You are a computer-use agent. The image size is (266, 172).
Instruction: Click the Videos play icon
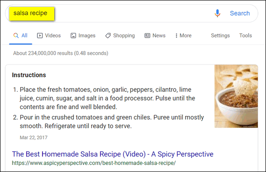tap(40, 36)
